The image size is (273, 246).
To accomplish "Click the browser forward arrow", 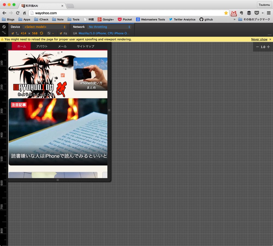I will click(x=11, y=13).
